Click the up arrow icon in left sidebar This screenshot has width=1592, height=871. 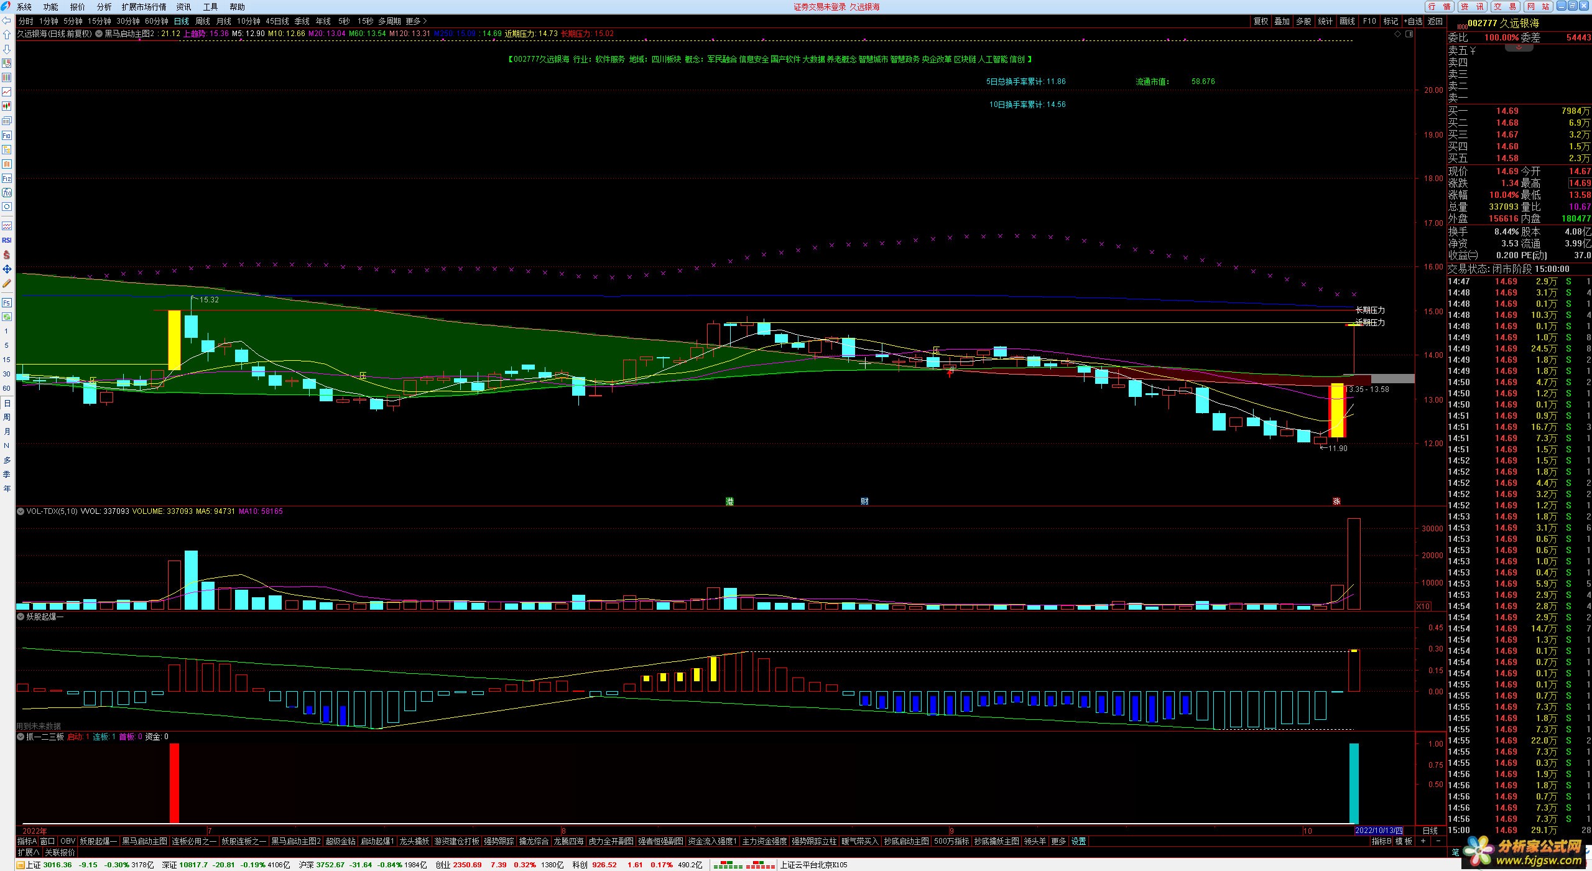[x=7, y=35]
